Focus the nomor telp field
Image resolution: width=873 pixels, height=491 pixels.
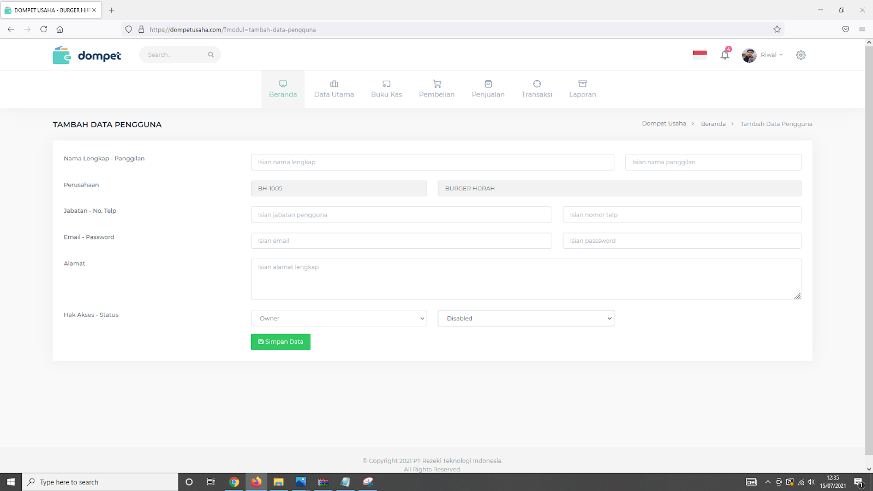click(682, 215)
